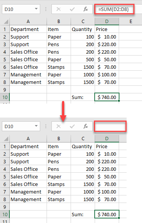Click Item header cell in bottom sheet
Viewport: 142px width, 223px height.
pyautogui.click(x=59, y=146)
